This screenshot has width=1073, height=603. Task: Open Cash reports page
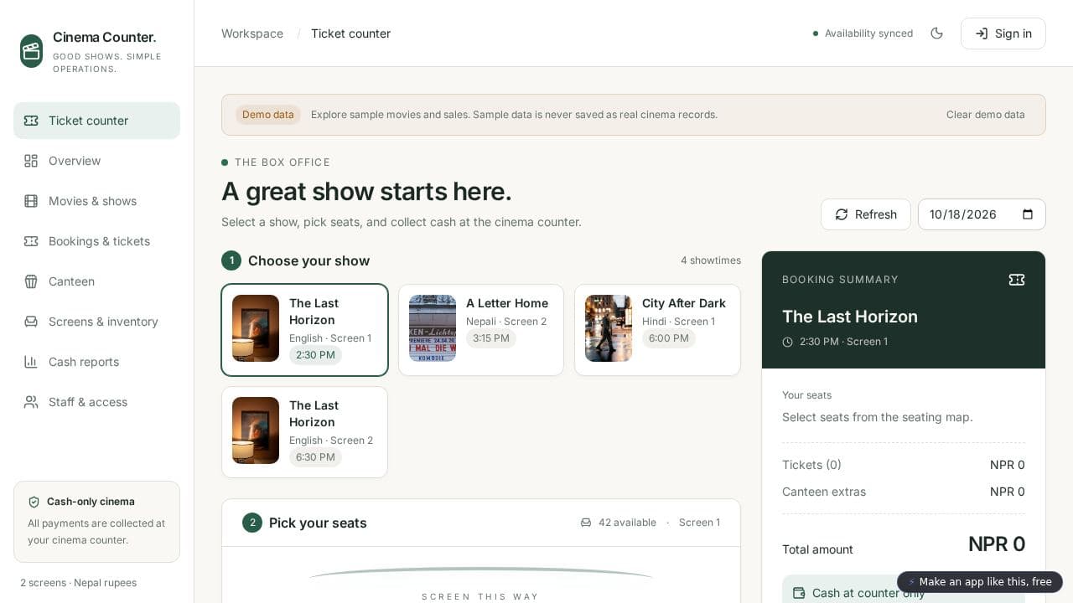click(96, 362)
